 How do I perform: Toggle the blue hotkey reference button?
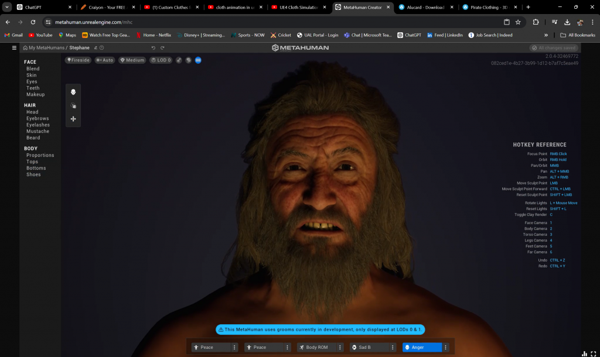(x=198, y=60)
